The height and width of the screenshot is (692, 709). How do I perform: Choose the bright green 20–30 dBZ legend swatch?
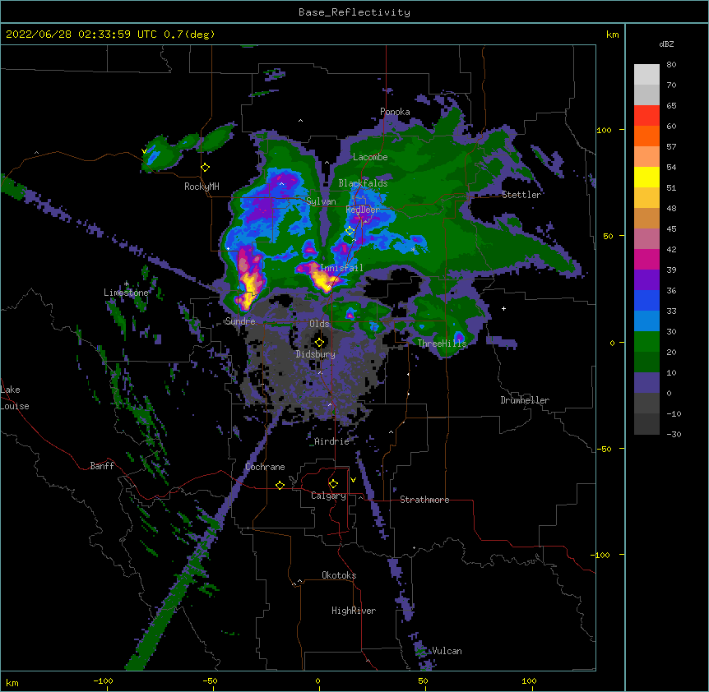[646, 342]
